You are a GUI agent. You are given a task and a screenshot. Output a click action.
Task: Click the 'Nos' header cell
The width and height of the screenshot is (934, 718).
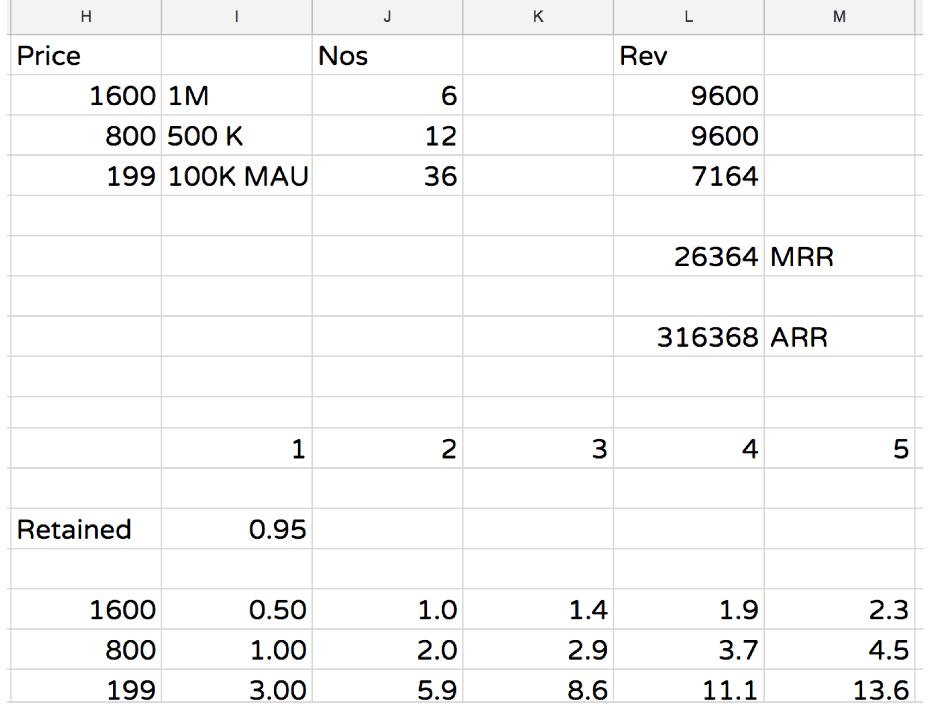tap(388, 55)
